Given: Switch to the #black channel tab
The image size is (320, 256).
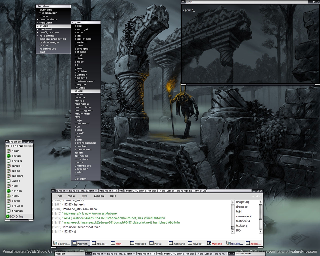Looking at the screenshot, I should 100,243.
